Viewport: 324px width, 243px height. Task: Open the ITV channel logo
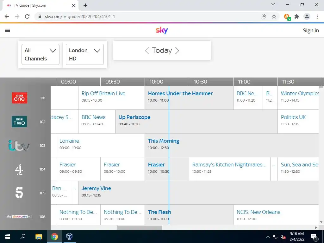(19, 146)
